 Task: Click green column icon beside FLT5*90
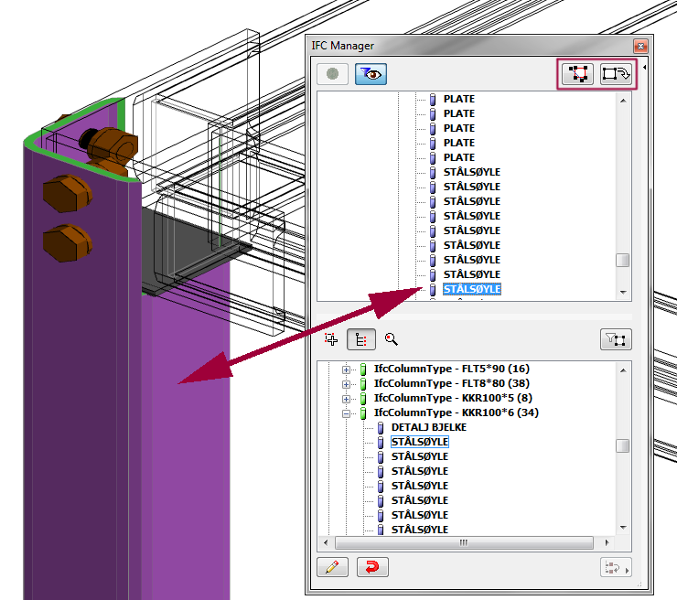pos(363,370)
